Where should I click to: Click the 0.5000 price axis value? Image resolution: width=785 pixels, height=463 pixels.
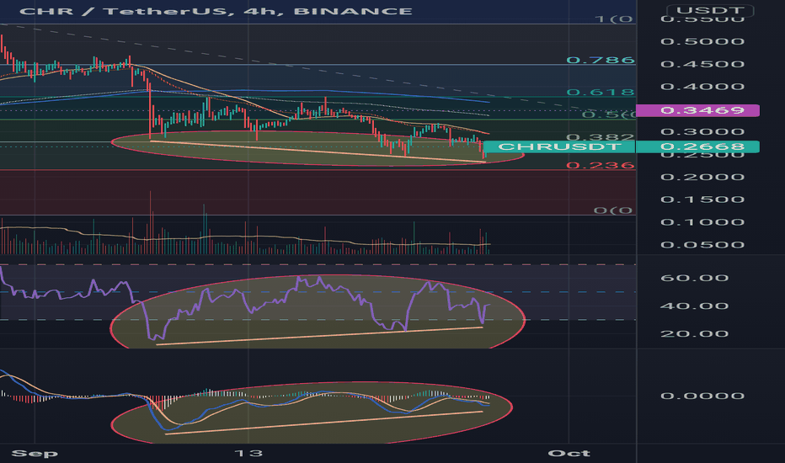click(x=702, y=41)
